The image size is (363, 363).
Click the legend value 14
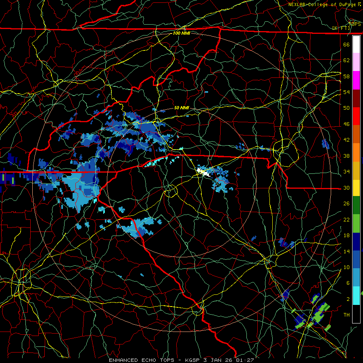click(346, 251)
